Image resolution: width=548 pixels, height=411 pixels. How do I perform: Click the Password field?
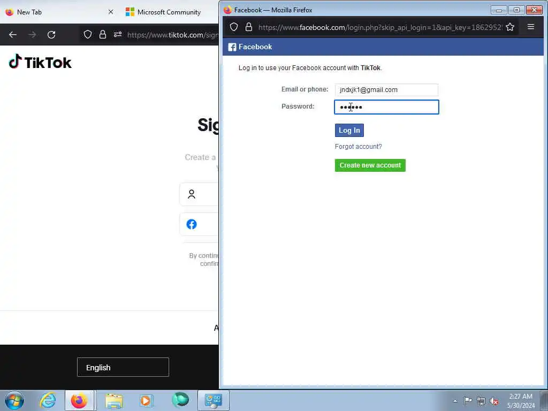click(x=386, y=107)
